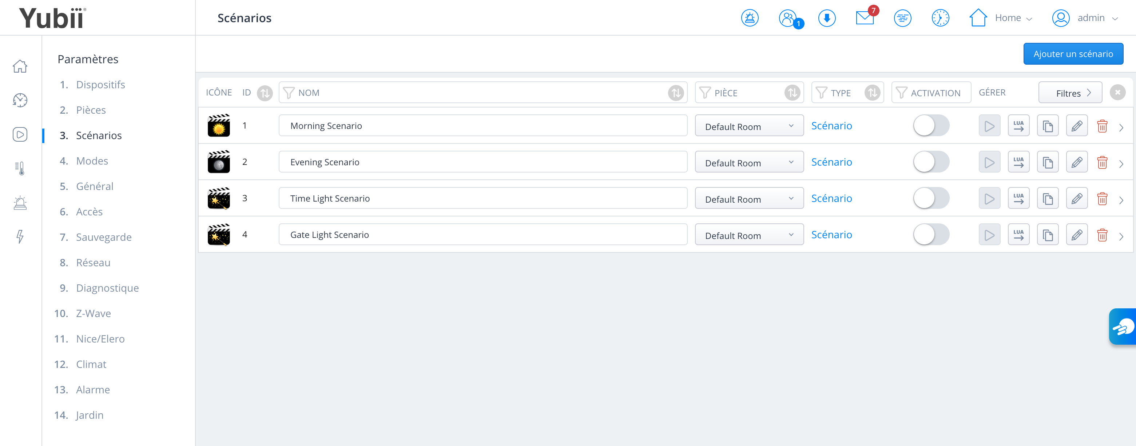Go to Pièces settings
The width and height of the screenshot is (1136, 446).
pos(91,110)
